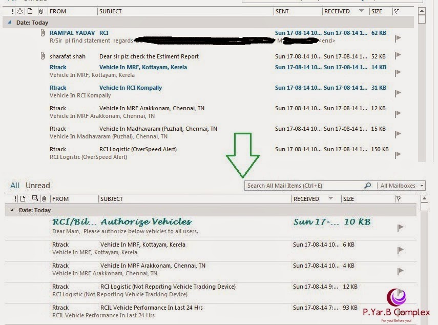Flag the Authorize Vehicles message
The image size is (438, 325).
pos(400,227)
